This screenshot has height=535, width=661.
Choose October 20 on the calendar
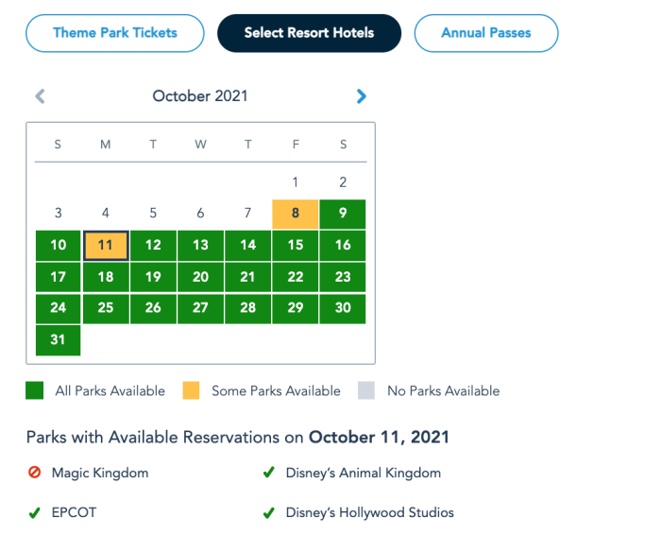[200, 277]
